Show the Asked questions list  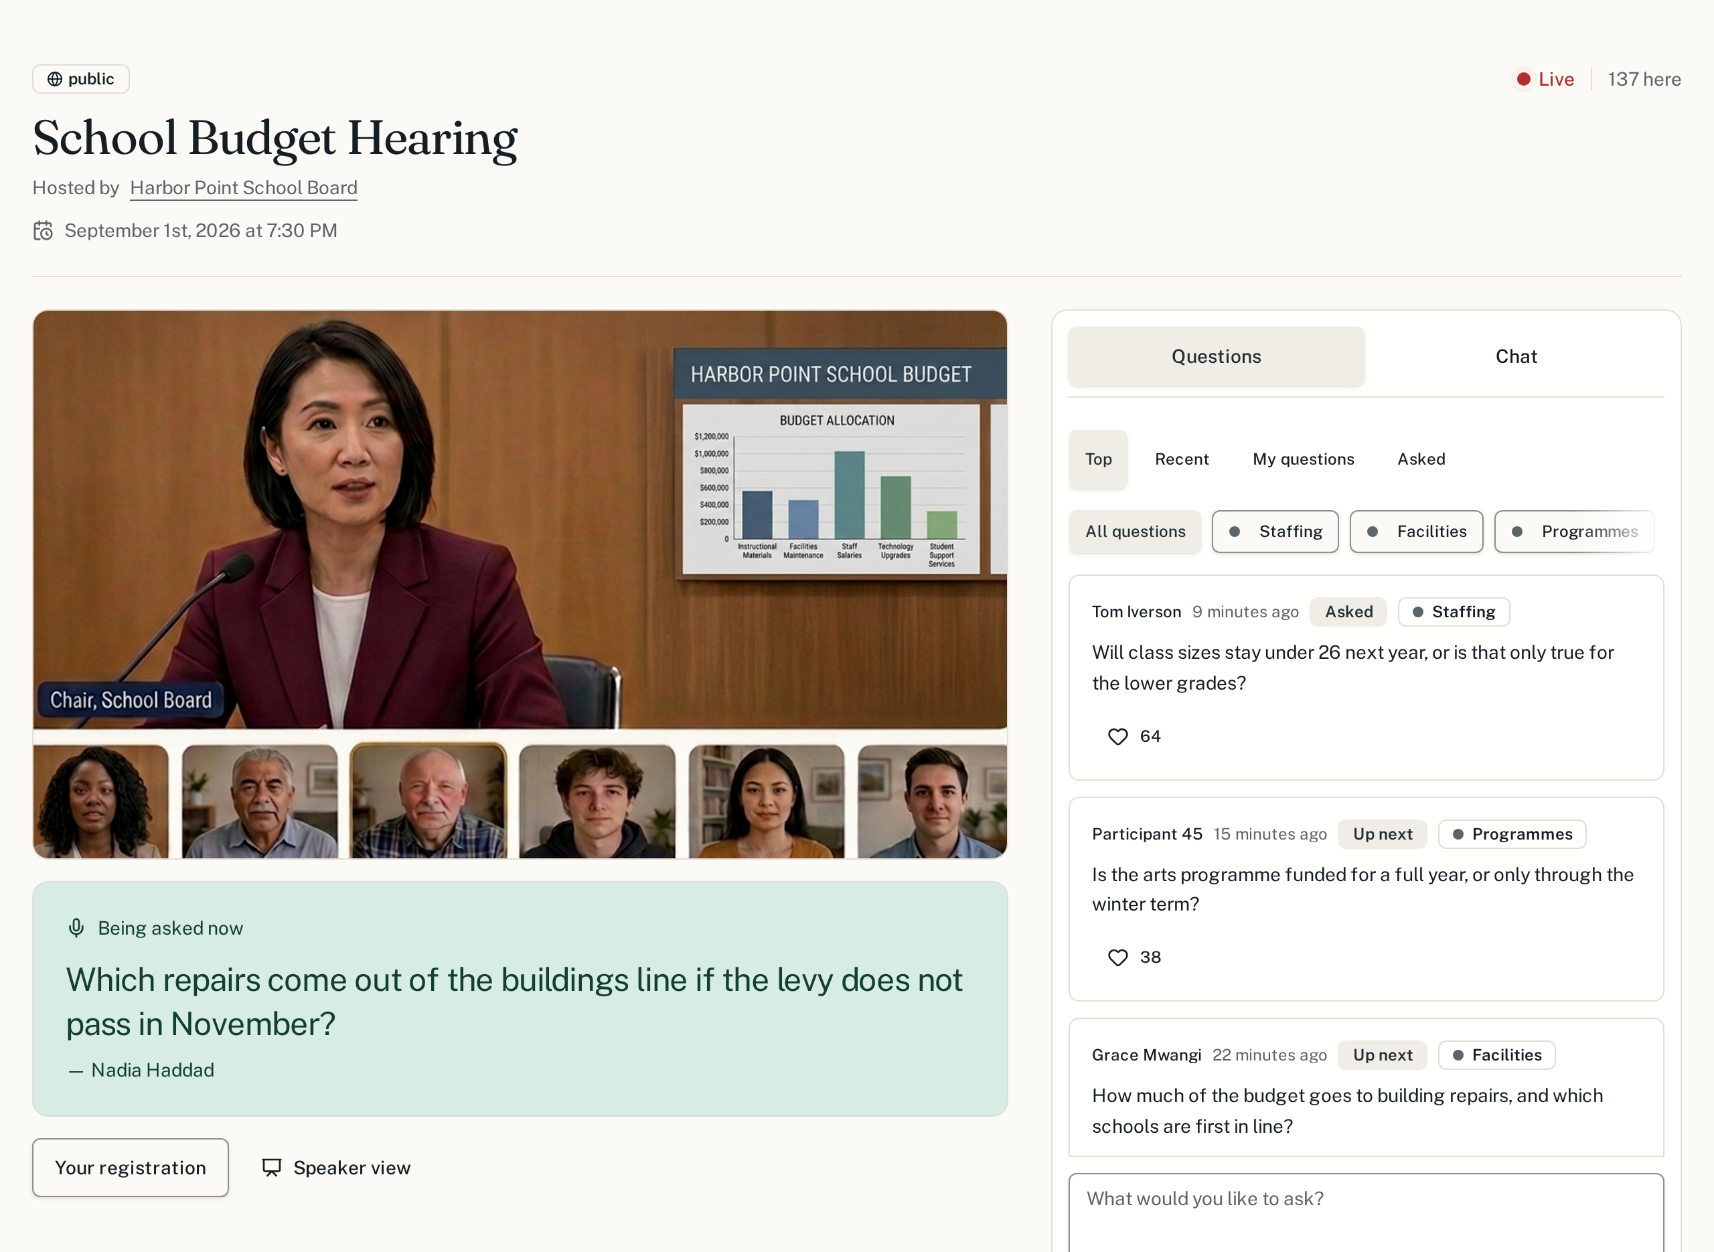coord(1421,459)
